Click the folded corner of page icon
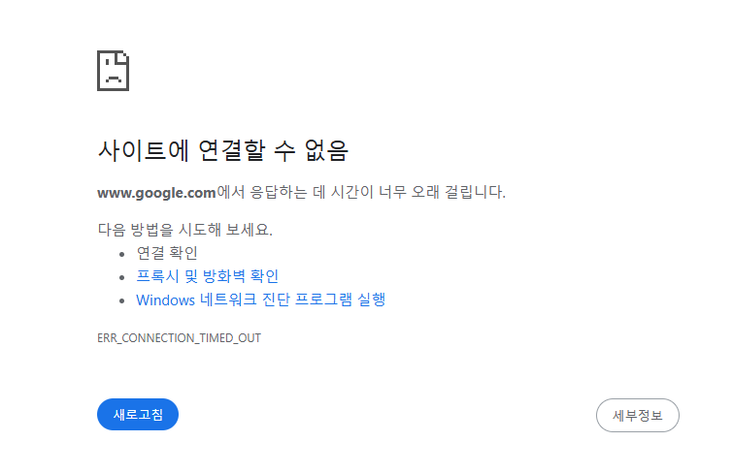This screenshot has height=473, width=732. [122, 56]
